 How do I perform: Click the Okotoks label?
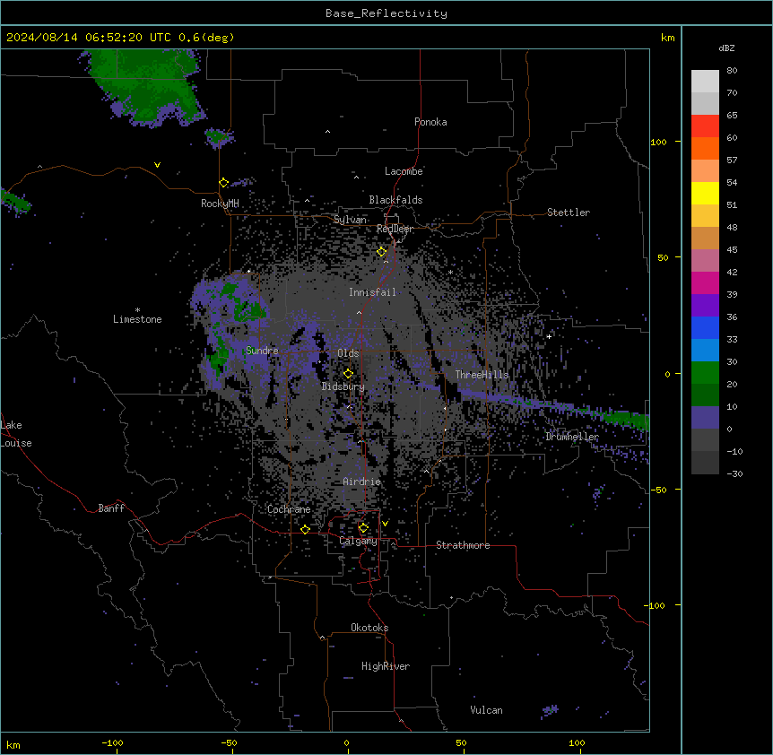369,628
